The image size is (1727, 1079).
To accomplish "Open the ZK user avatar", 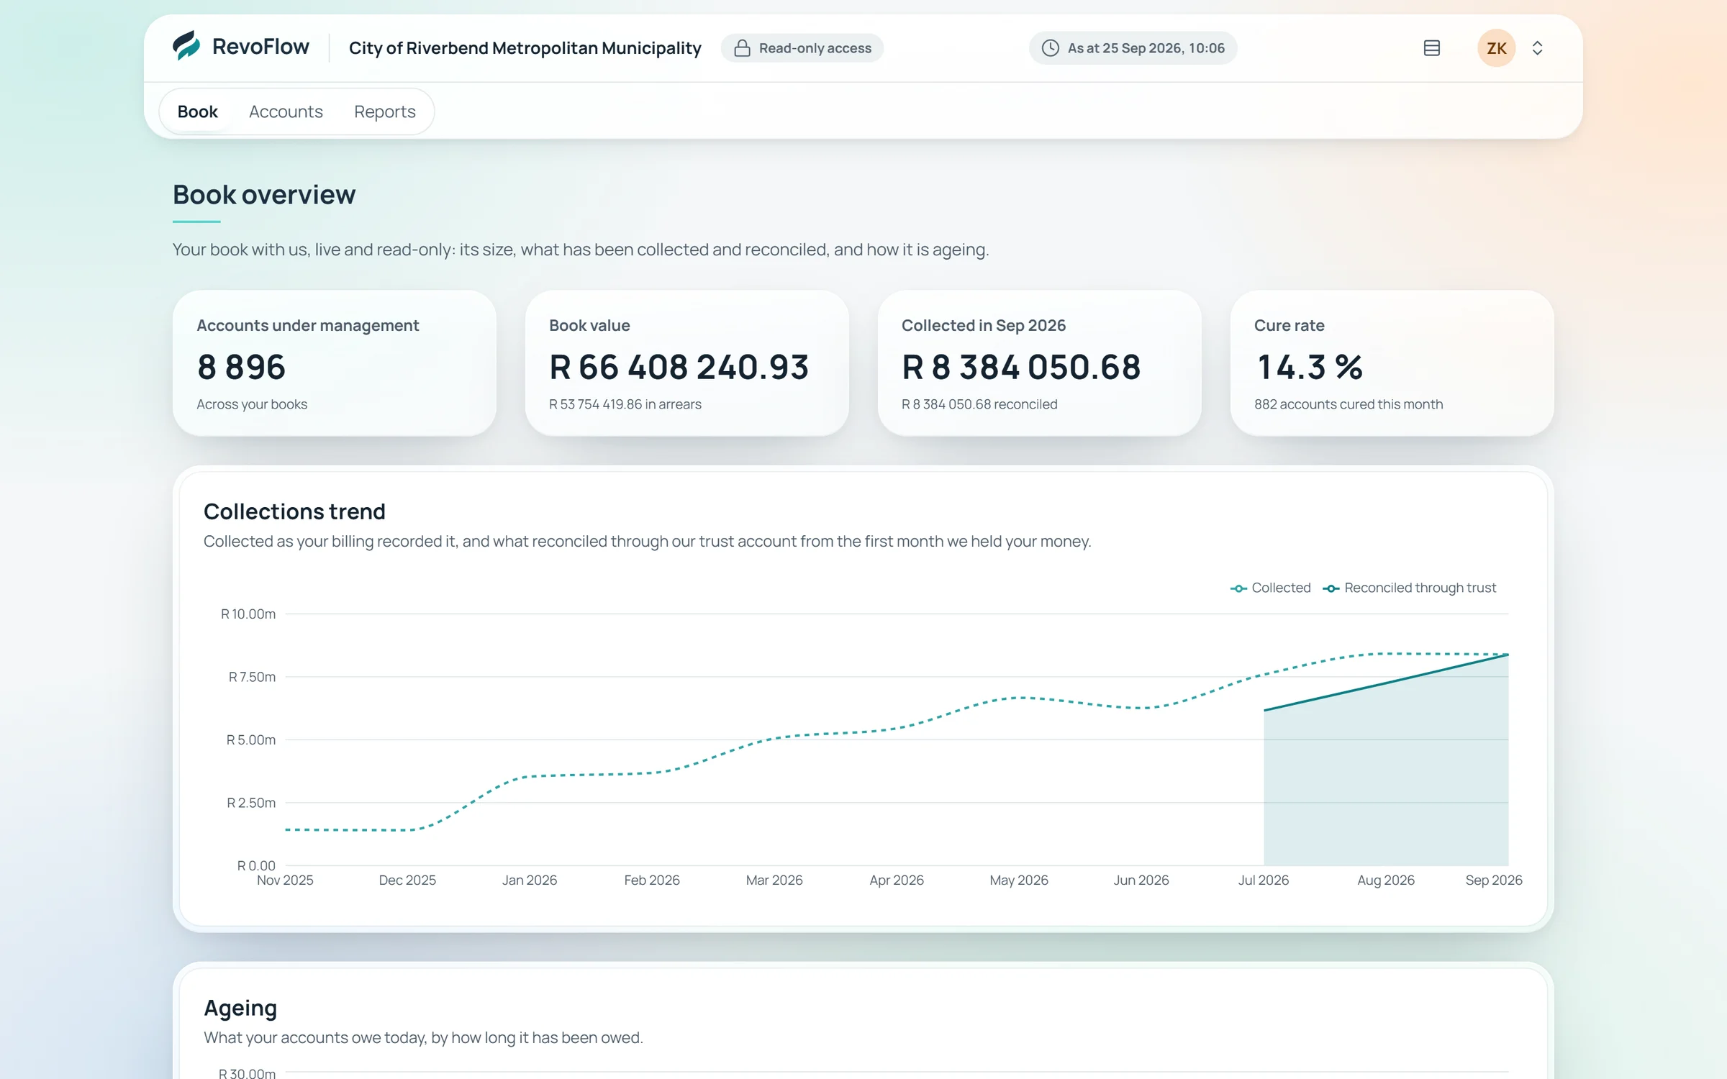I will (1497, 48).
